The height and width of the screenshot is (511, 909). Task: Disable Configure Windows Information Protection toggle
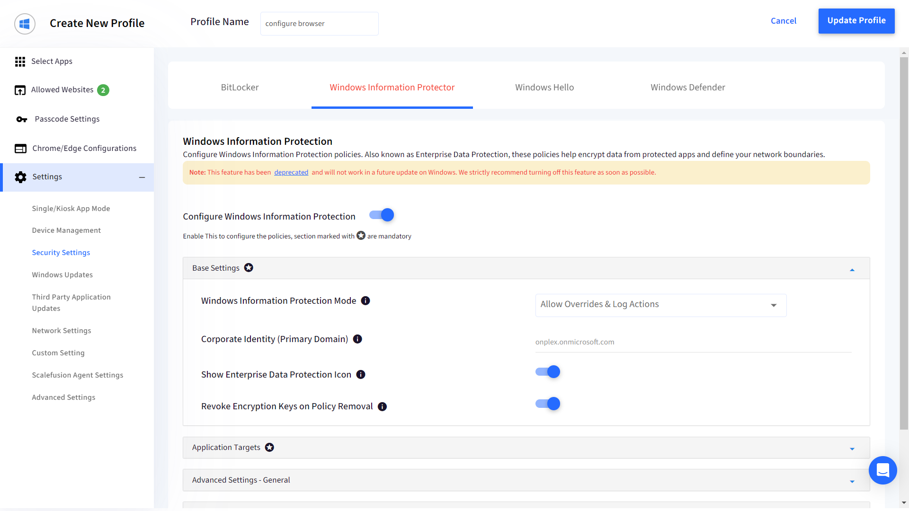tap(382, 215)
